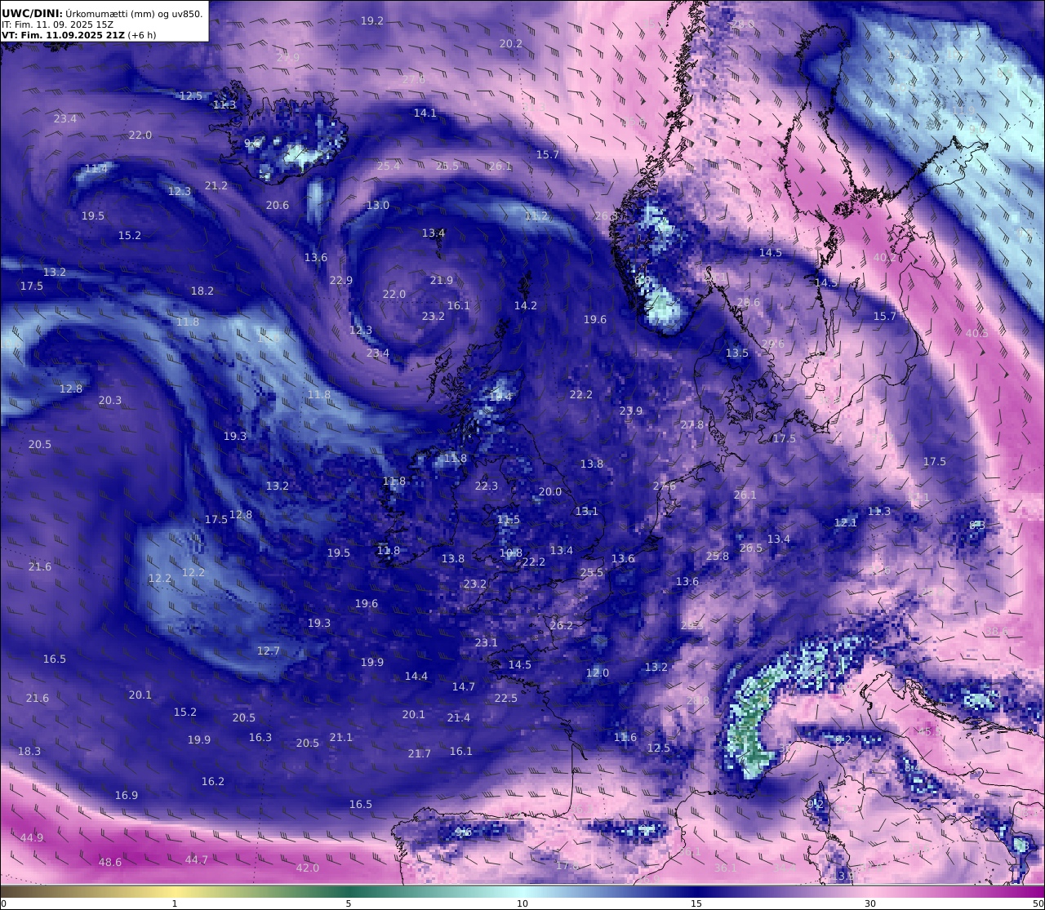This screenshot has width=1045, height=910.
Task: Click the map value 13.1
Action: [x=587, y=511]
